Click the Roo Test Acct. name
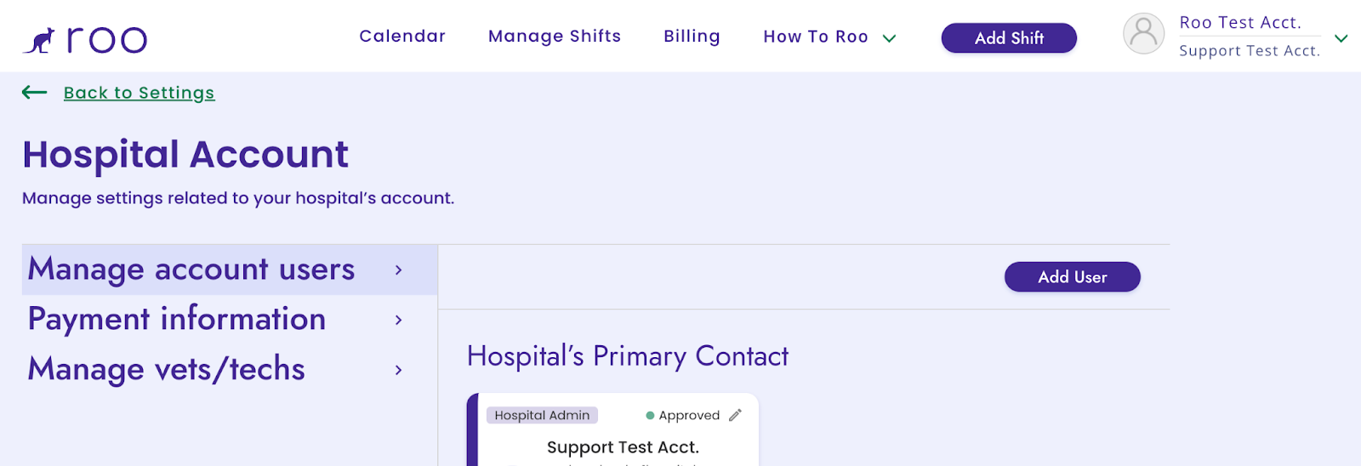1361x466 pixels. [1240, 23]
